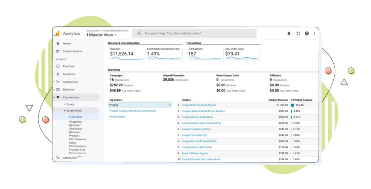Open Google Campus Bike Bottle link
The height and width of the screenshot is (189, 371).
click(197, 147)
